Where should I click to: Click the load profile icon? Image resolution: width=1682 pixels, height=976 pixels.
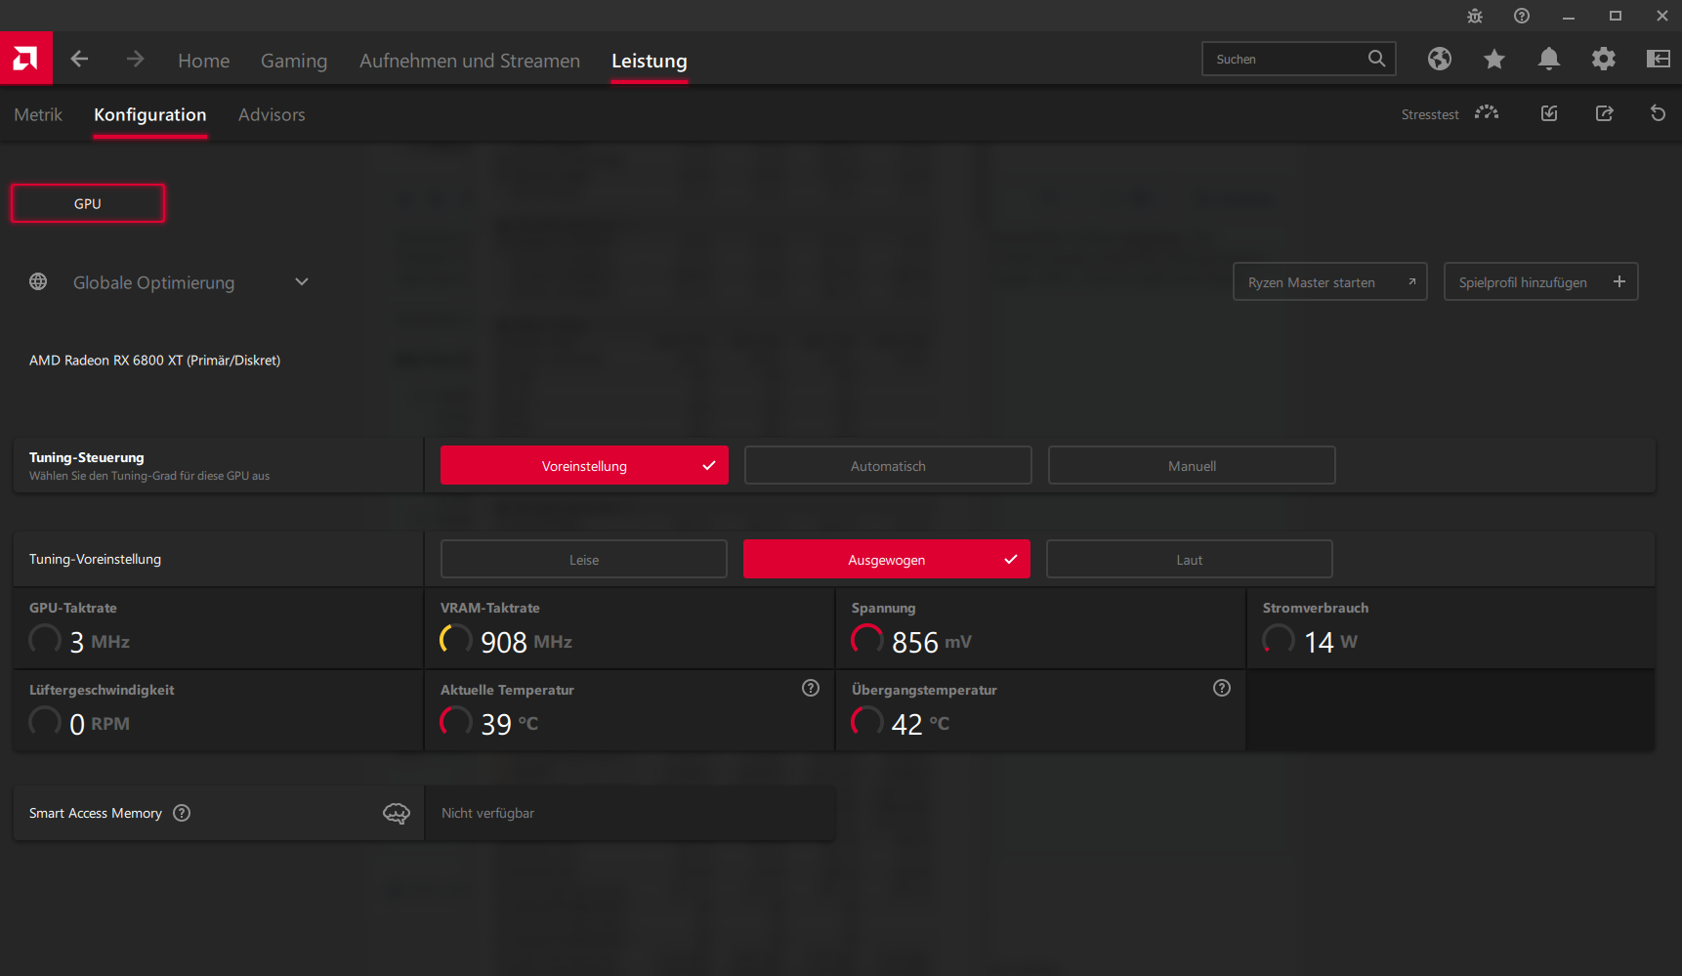click(1549, 113)
